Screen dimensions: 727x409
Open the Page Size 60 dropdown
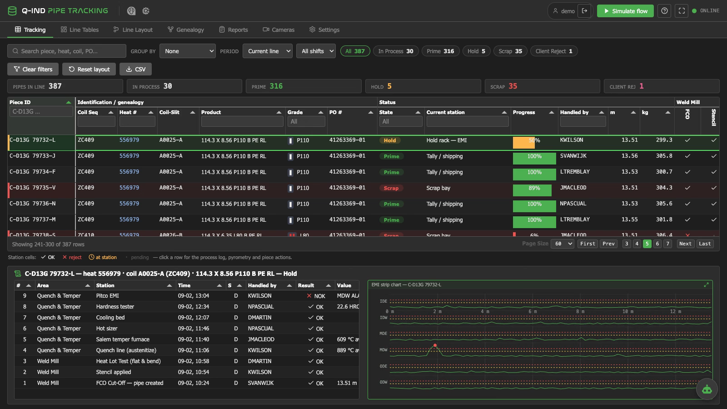563,244
